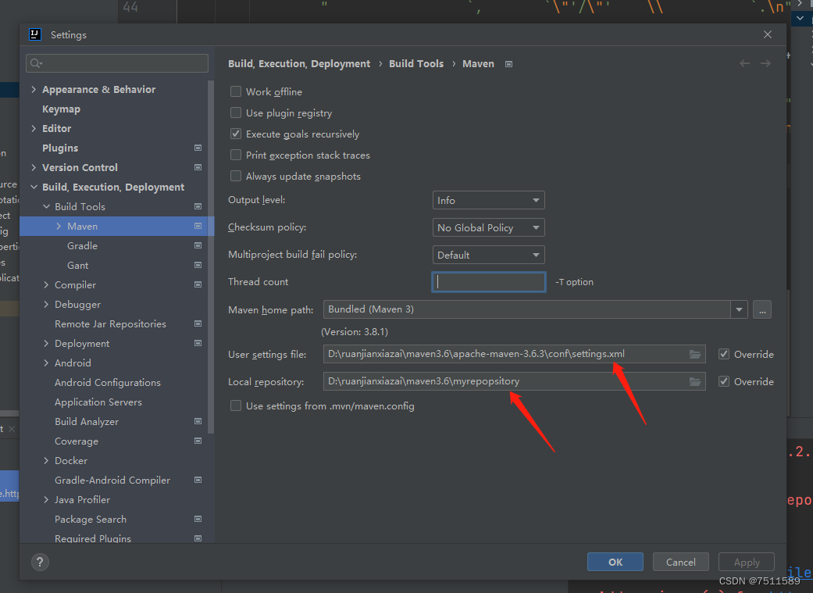Enable Use settings from .mvn/maven.config
This screenshot has width=813, height=593.
pos(236,405)
